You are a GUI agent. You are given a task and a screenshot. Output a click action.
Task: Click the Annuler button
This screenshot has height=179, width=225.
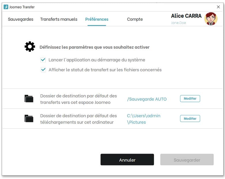tap(127, 160)
